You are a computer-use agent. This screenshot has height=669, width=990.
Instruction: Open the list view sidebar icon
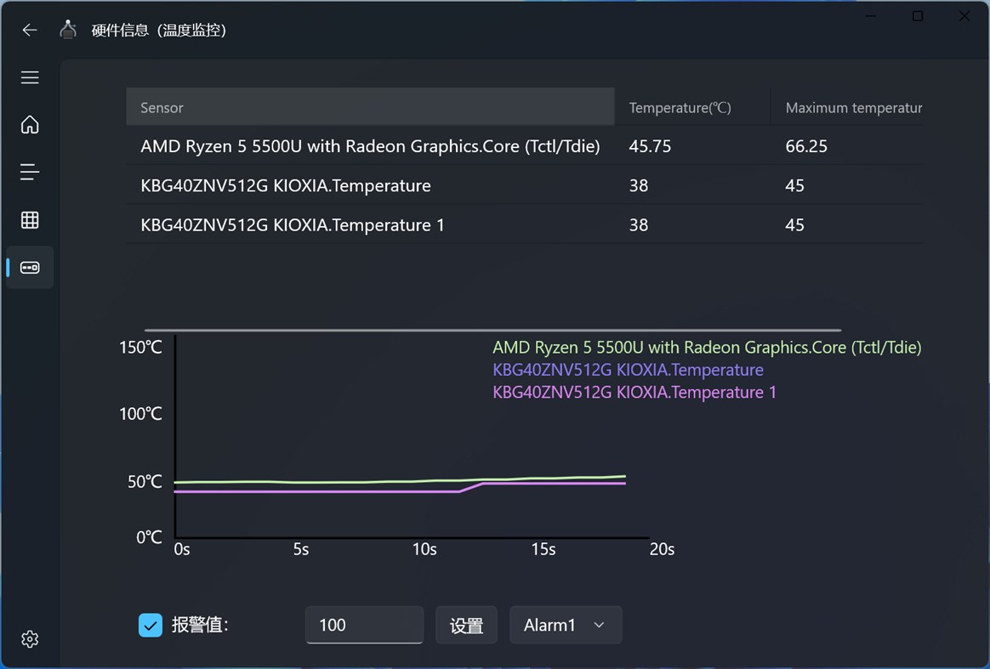coord(30,173)
